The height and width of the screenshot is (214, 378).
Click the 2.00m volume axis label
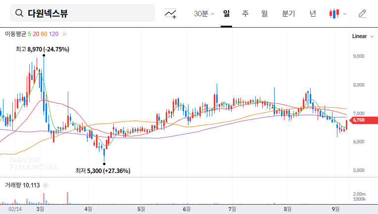pyautogui.click(x=359, y=194)
